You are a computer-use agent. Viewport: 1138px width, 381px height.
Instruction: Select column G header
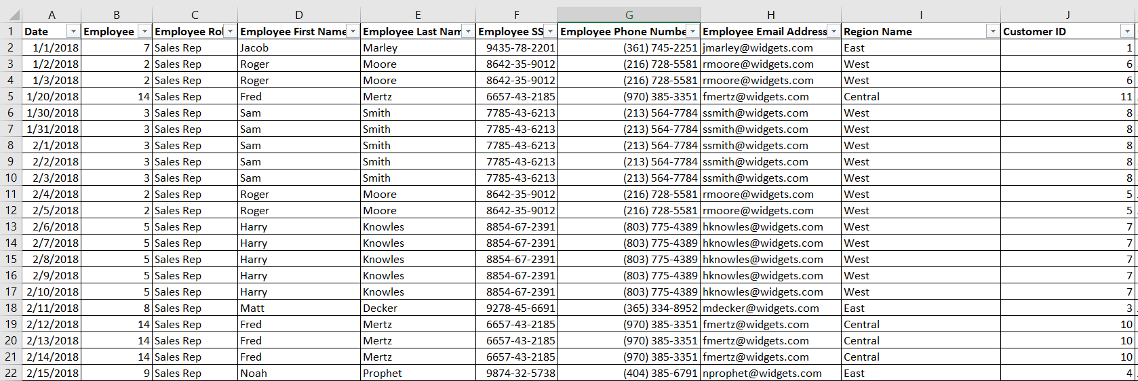[x=629, y=15]
